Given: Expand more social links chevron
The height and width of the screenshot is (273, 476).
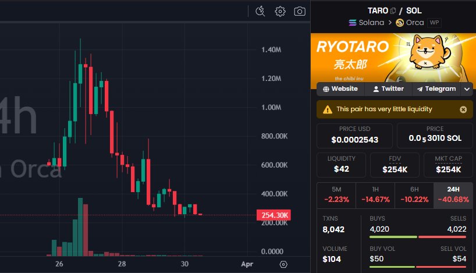Looking at the screenshot, I should 467,89.
